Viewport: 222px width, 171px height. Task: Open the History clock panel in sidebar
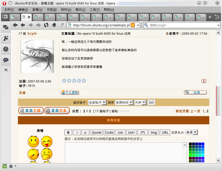(6, 49)
